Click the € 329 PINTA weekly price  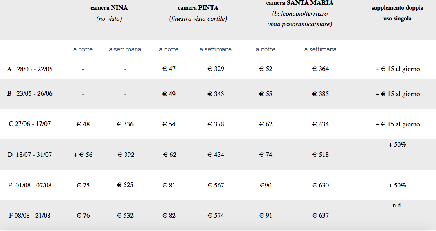click(216, 69)
